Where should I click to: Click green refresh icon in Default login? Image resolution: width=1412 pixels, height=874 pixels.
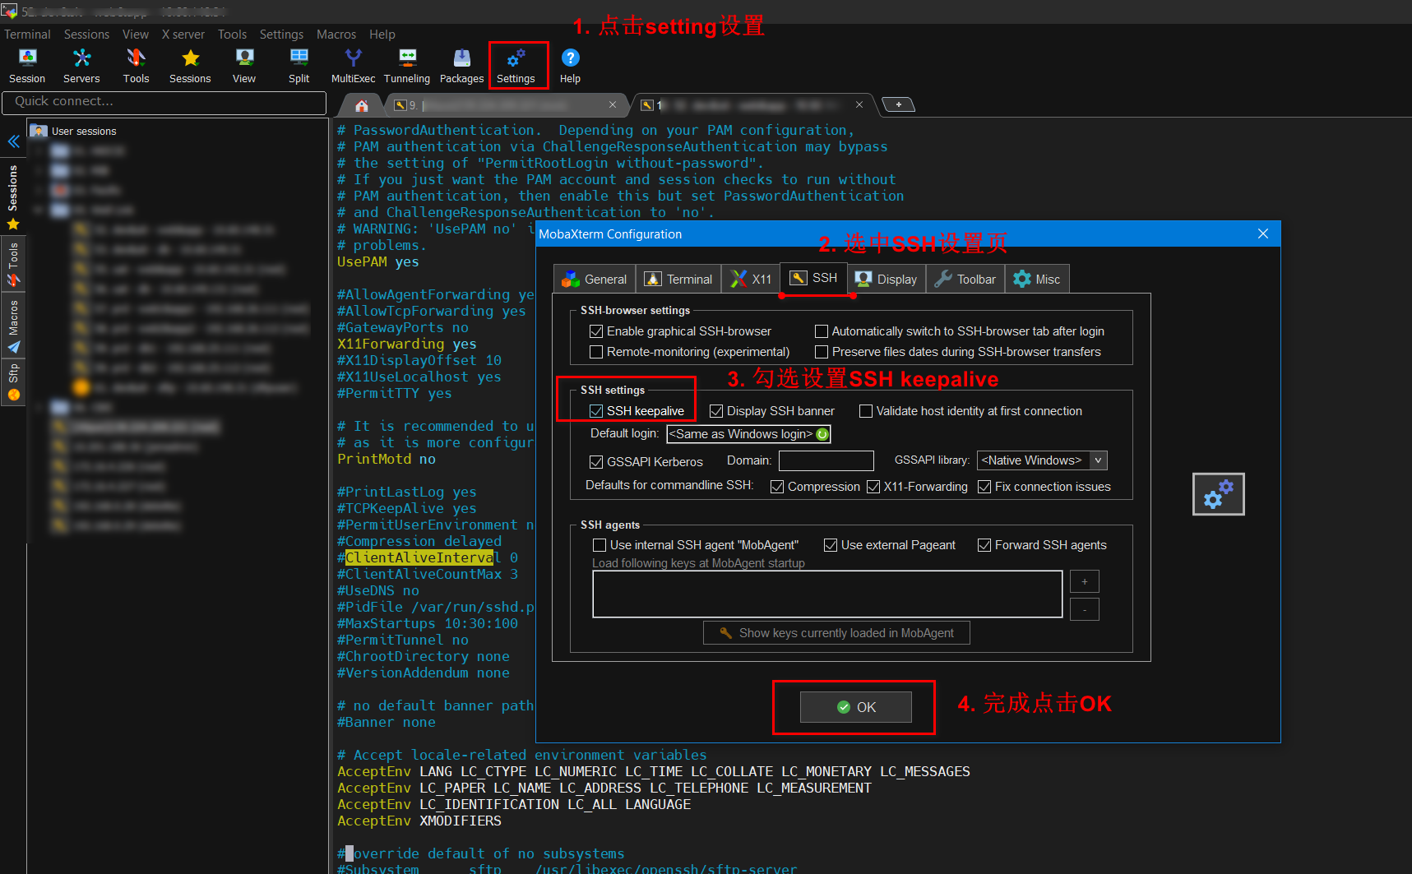(822, 434)
